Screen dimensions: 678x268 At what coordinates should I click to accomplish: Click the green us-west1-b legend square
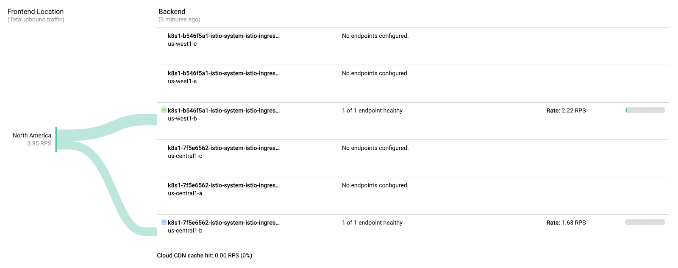[x=164, y=110]
